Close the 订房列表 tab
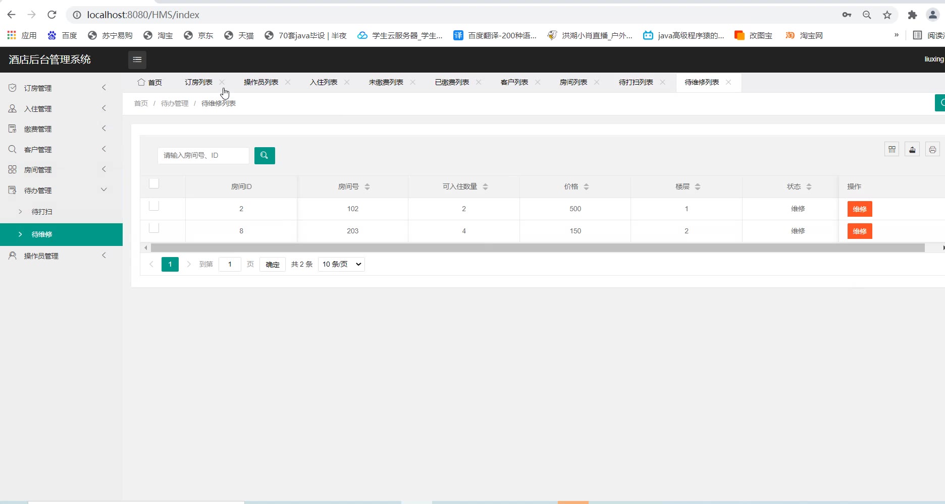The width and height of the screenshot is (945, 504). click(x=222, y=82)
